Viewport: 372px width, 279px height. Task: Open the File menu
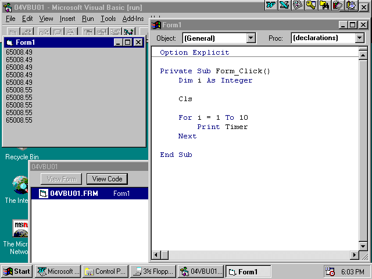pos(10,19)
